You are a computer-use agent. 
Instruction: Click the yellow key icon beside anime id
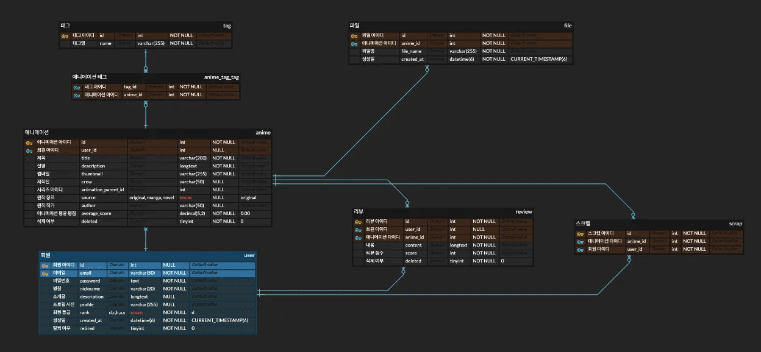pyautogui.click(x=29, y=143)
